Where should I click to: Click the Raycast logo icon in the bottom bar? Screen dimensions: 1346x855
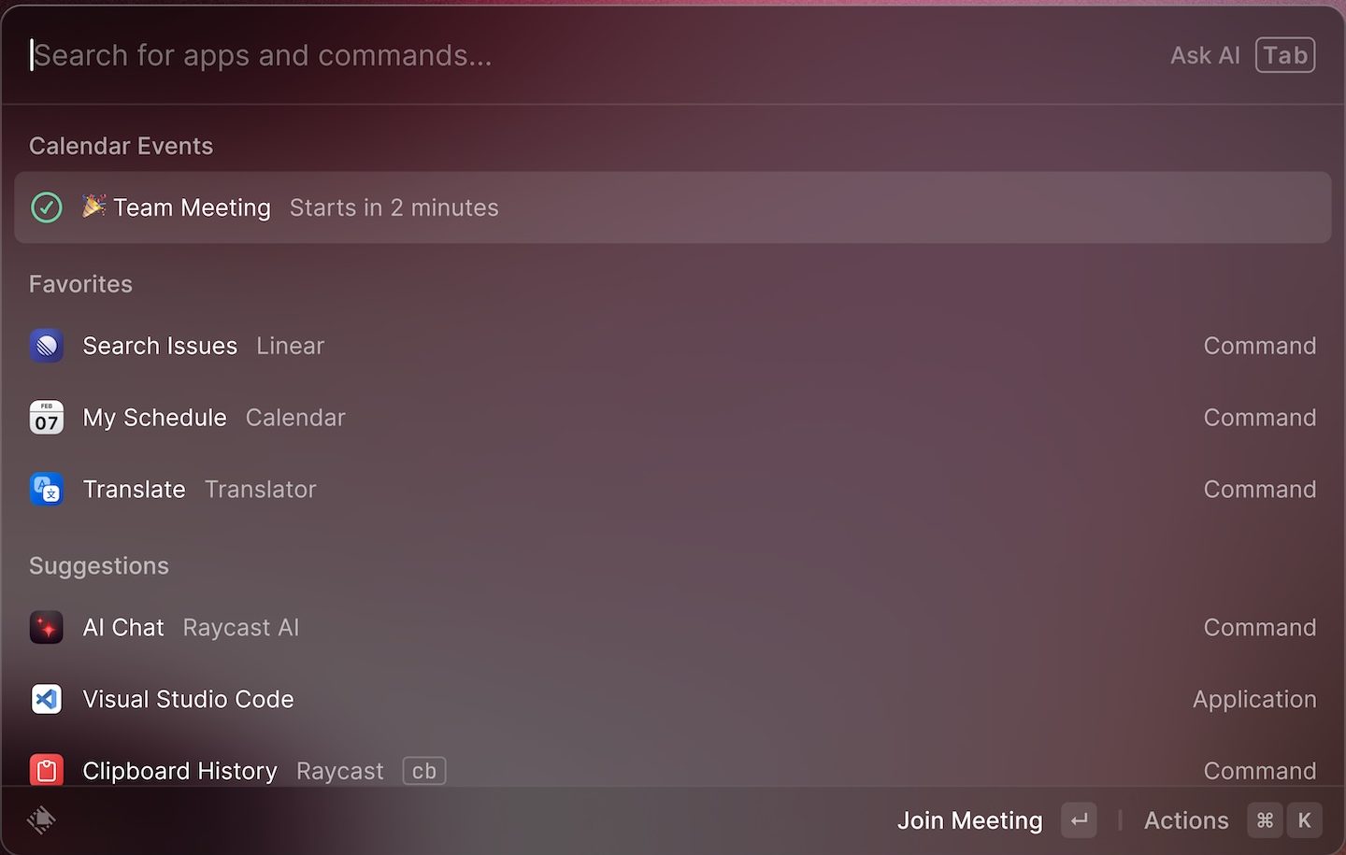pyautogui.click(x=41, y=820)
